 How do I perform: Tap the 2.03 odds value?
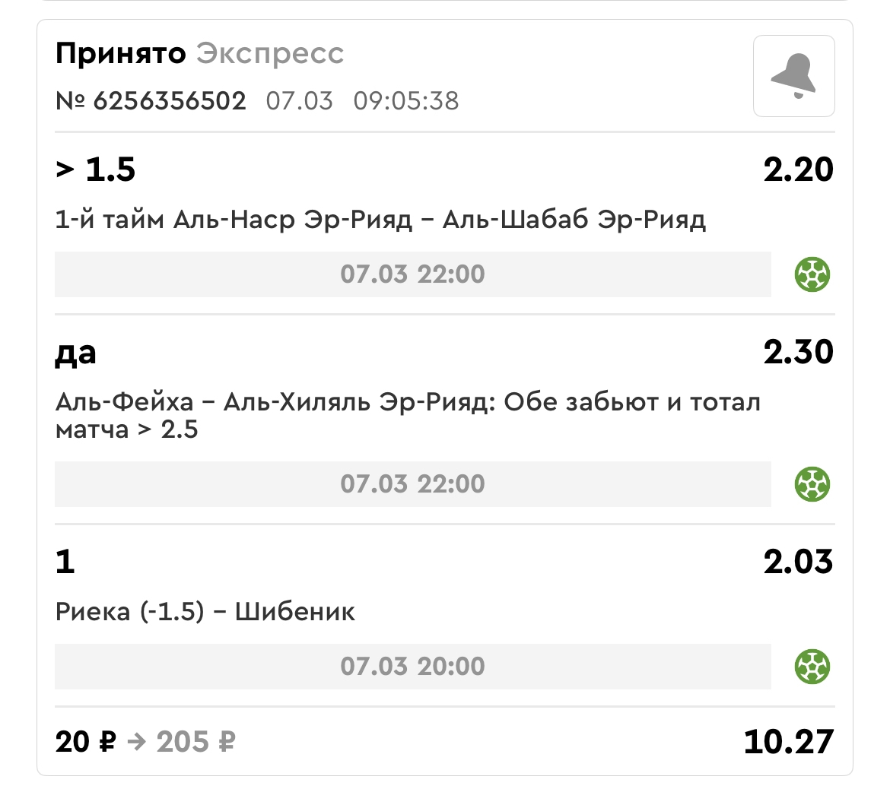click(798, 562)
